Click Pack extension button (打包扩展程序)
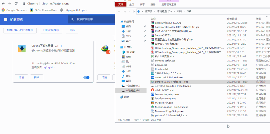 coord(51,30)
